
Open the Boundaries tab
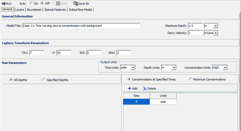coord(34,10)
